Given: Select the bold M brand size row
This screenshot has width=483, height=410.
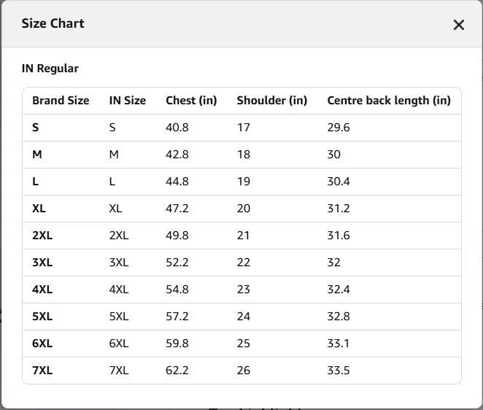Looking at the screenshot, I should [37, 155].
